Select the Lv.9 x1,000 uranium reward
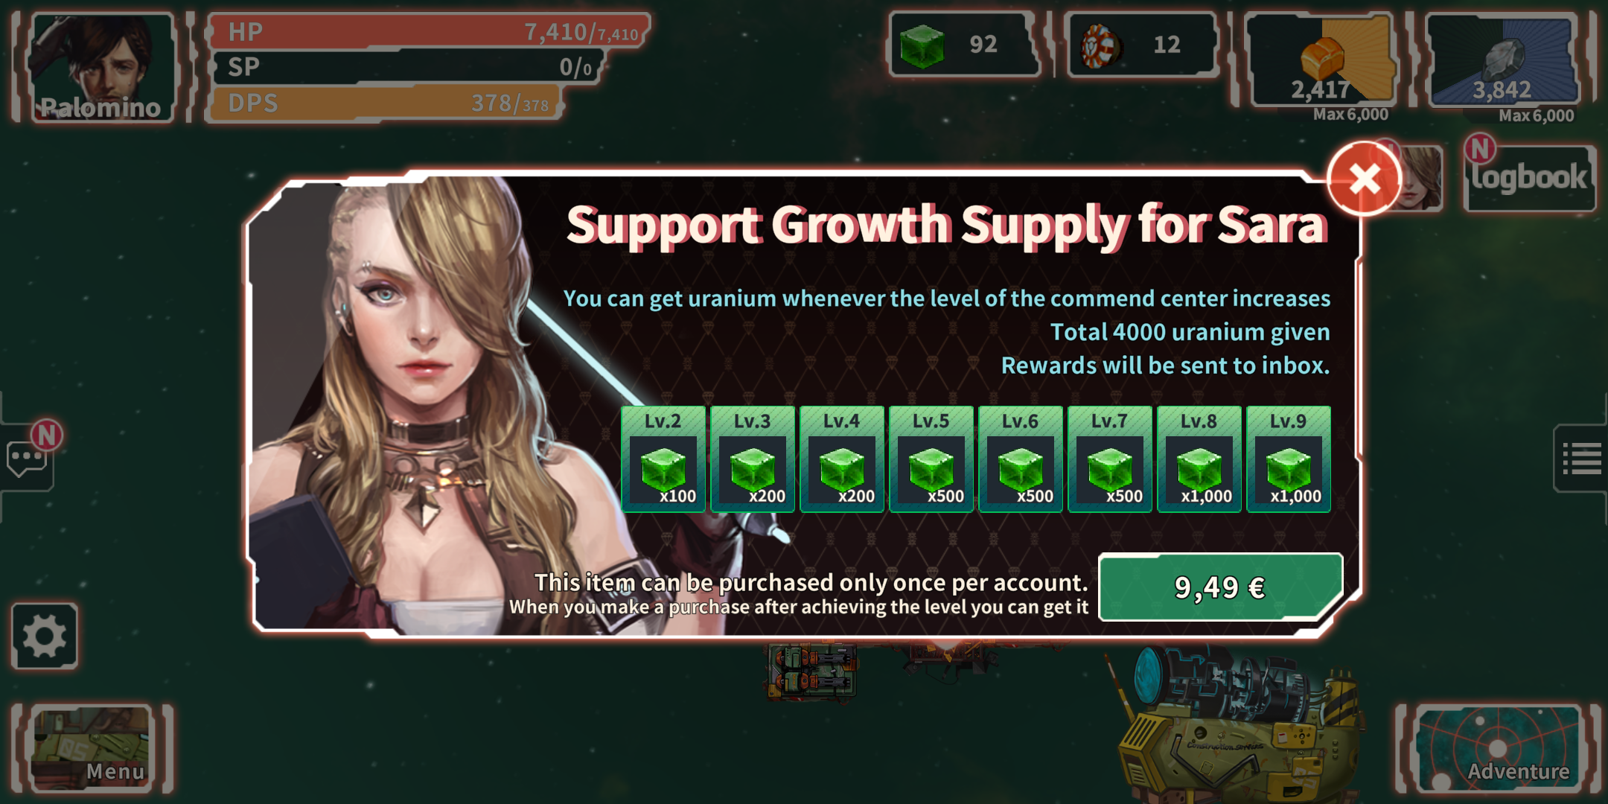The image size is (1608, 804). (x=1288, y=459)
